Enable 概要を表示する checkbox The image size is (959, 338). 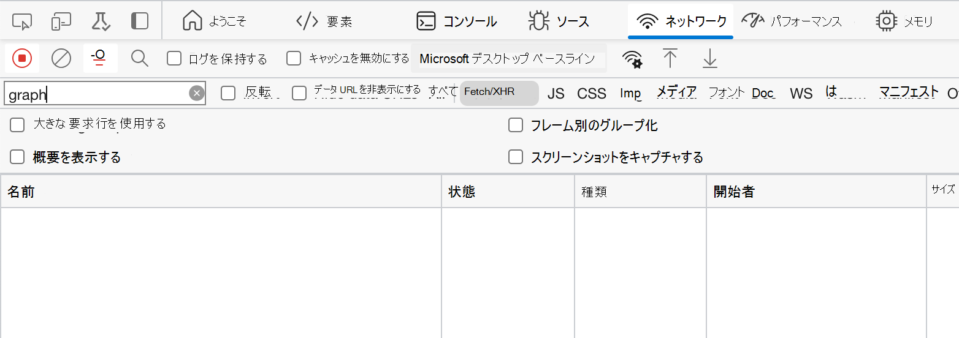click(17, 157)
